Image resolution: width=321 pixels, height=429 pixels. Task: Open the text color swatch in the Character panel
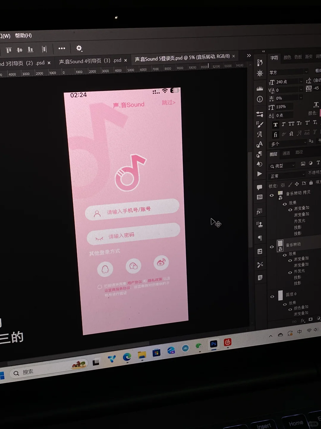pos(320,113)
